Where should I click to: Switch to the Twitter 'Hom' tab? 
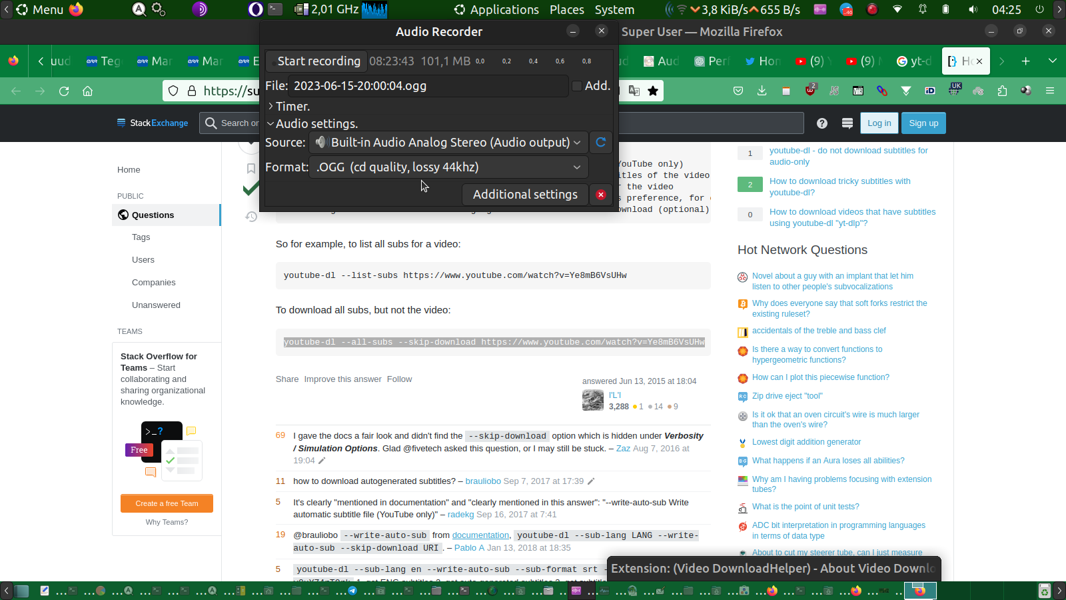pyautogui.click(x=763, y=61)
